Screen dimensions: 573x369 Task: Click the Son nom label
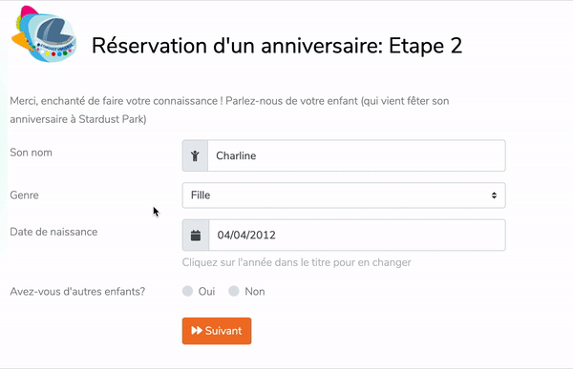pos(32,153)
